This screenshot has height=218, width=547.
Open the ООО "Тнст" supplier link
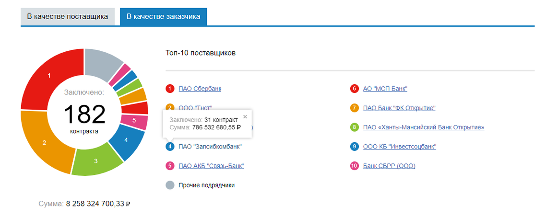click(195, 107)
